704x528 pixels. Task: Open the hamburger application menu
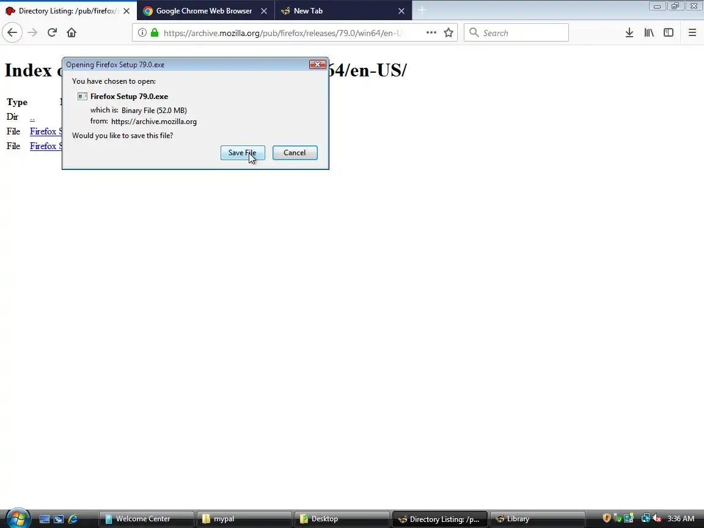pyautogui.click(x=692, y=32)
